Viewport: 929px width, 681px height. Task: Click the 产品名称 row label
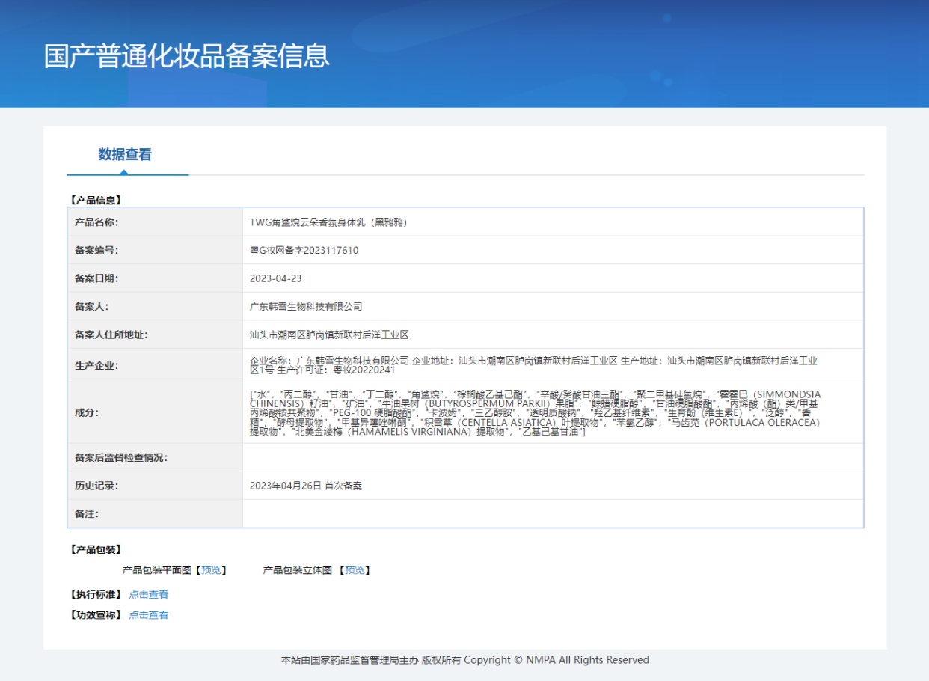pos(96,222)
